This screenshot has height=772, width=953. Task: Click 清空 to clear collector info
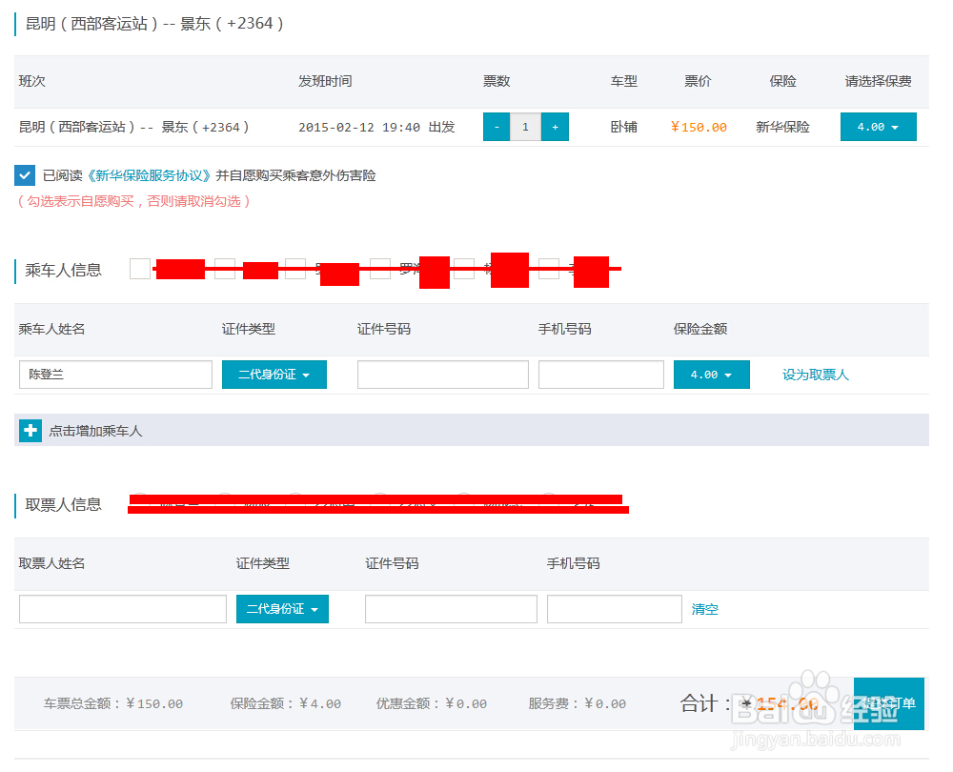point(705,609)
